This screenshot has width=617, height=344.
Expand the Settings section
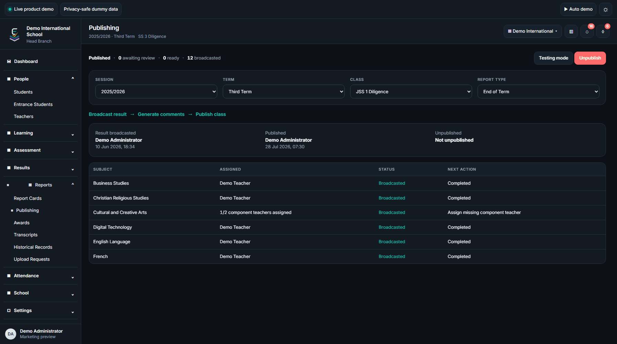tap(41, 311)
